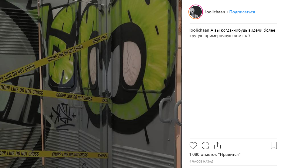Open comments via the speech bubble icon
The height and width of the screenshot is (168, 282).
tap(205, 146)
